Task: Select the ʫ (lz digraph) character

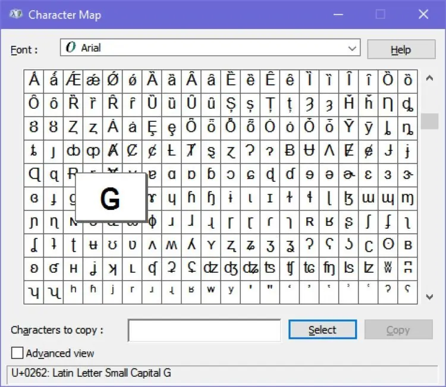Action: click(x=368, y=269)
